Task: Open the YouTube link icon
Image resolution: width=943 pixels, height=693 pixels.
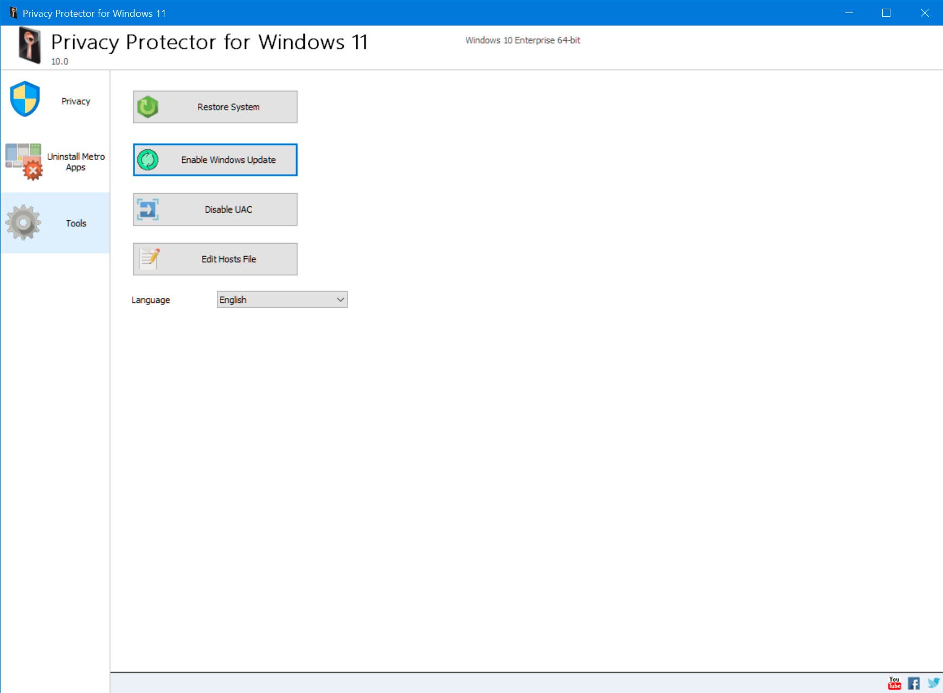Action: point(895,683)
